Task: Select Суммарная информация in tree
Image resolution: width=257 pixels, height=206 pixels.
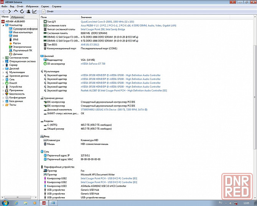Action: pyautogui.click(x=25, y=29)
